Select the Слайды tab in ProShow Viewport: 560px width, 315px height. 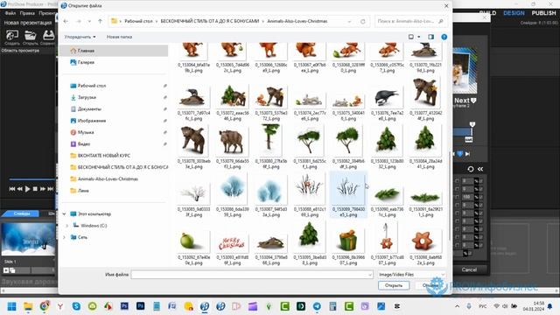(21, 213)
